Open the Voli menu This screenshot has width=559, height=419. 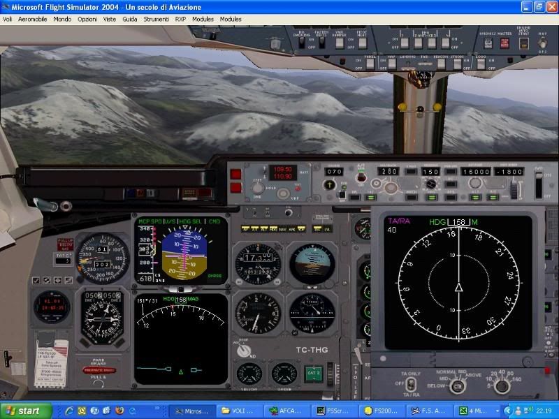(7, 20)
